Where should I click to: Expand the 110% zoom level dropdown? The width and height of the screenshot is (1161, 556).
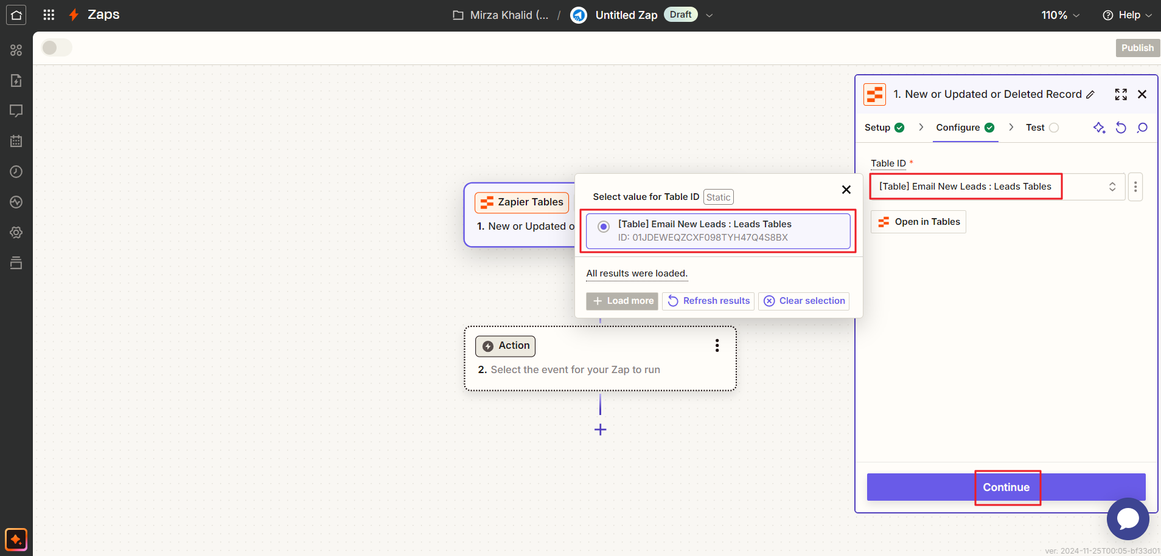[1060, 15]
